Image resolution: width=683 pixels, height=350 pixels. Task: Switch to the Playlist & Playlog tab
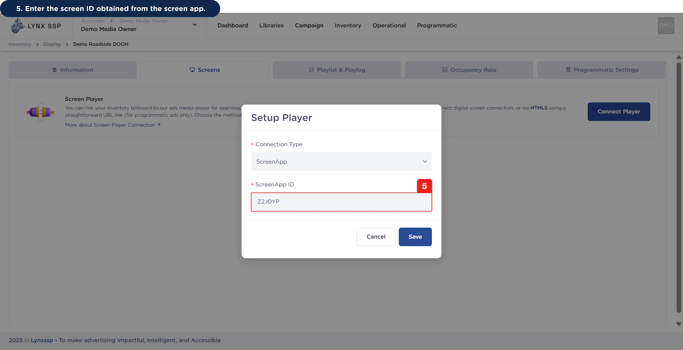[x=337, y=70]
